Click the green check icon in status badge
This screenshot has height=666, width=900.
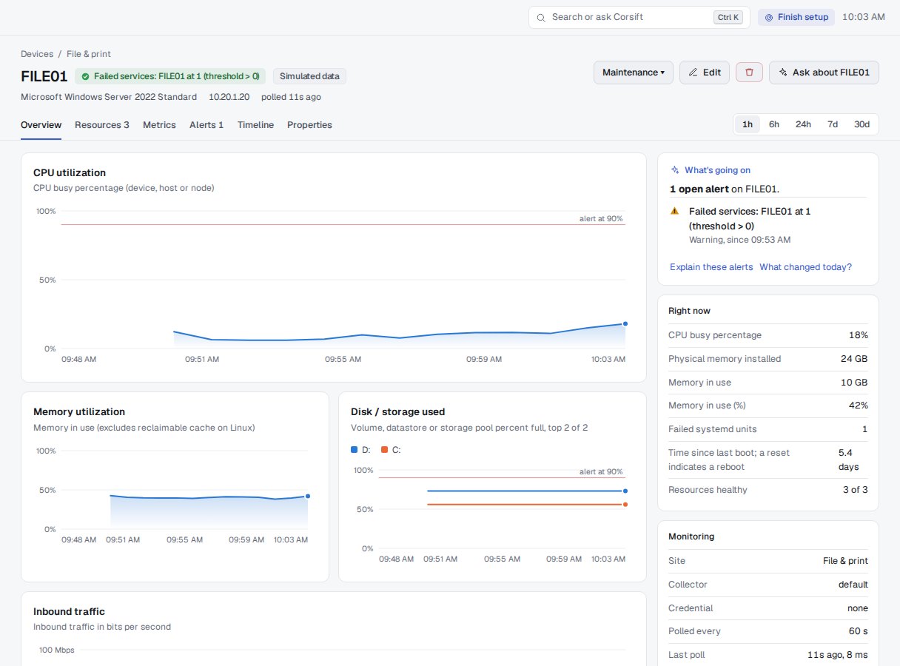point(85,76)
